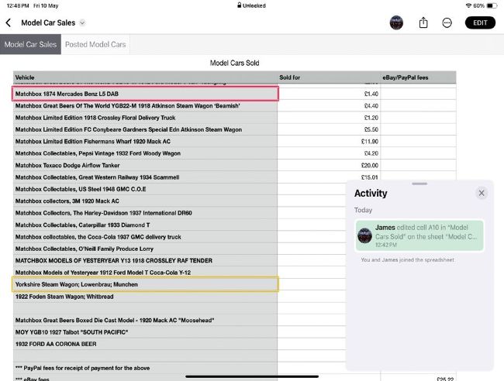The height and width of the screenshot is (381, 504).
Task: Select the Model Cars Sold table title
Action: pyautogui.click(x=234, y=63)
